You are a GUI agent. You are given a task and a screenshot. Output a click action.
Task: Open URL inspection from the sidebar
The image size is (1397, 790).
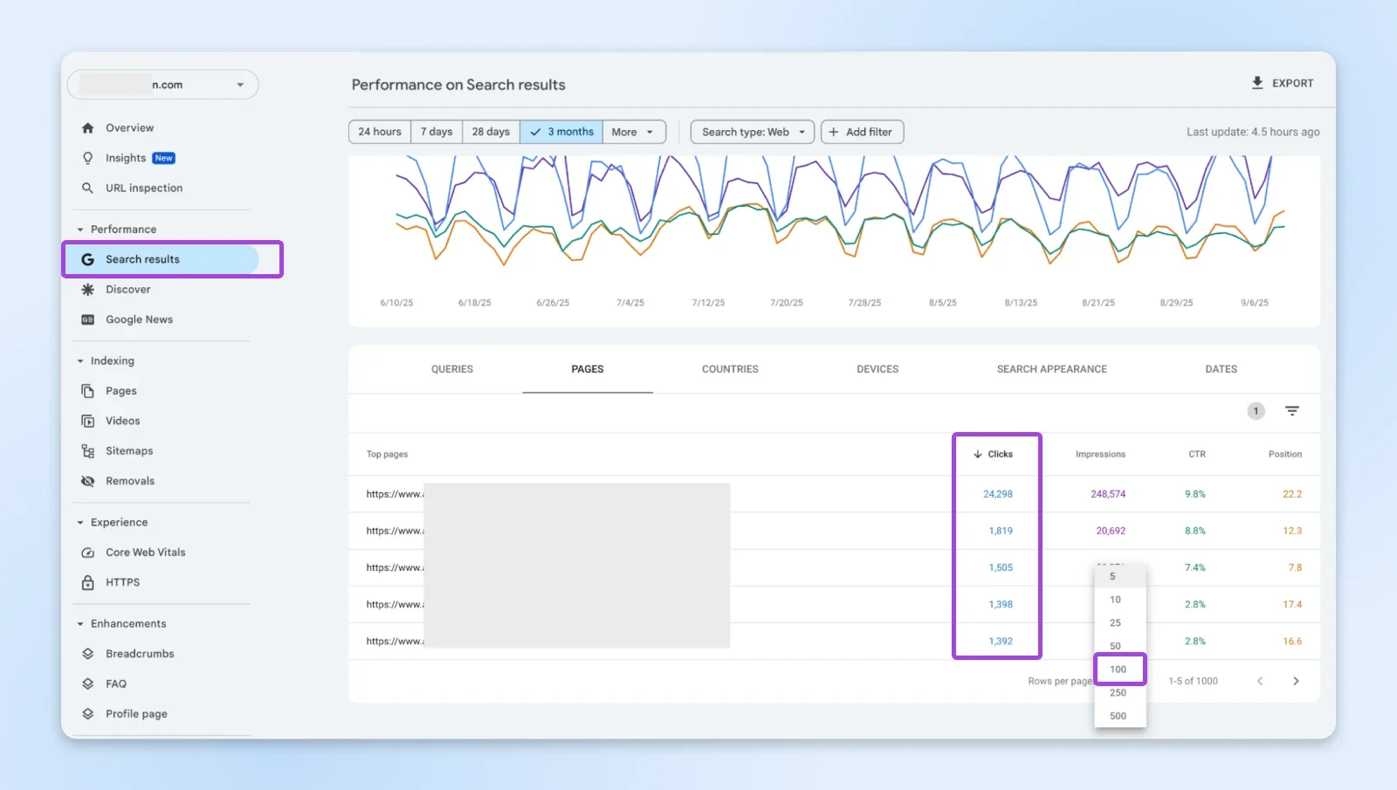[143, 188]
